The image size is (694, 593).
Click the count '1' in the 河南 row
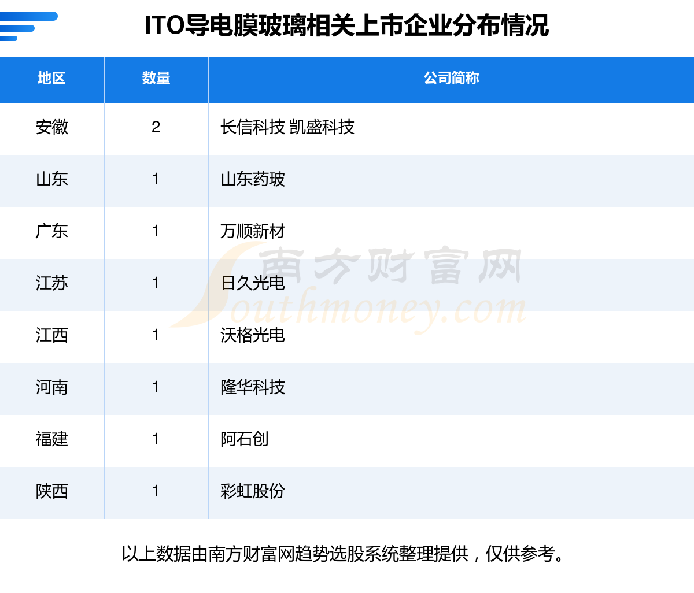[156, 387]
